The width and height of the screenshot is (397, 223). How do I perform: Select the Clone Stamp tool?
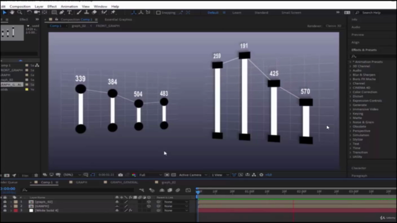86,12
